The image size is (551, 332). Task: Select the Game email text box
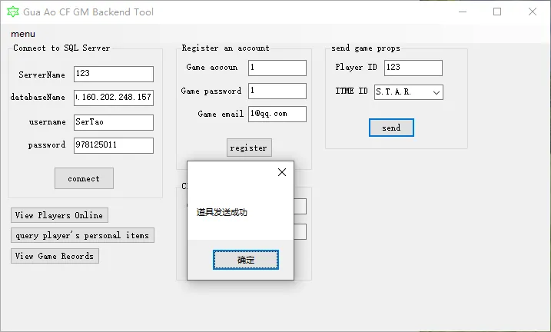click(x=277, y=114)
